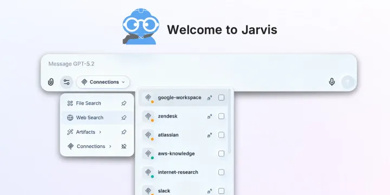Click the zendesk label text

167,116
